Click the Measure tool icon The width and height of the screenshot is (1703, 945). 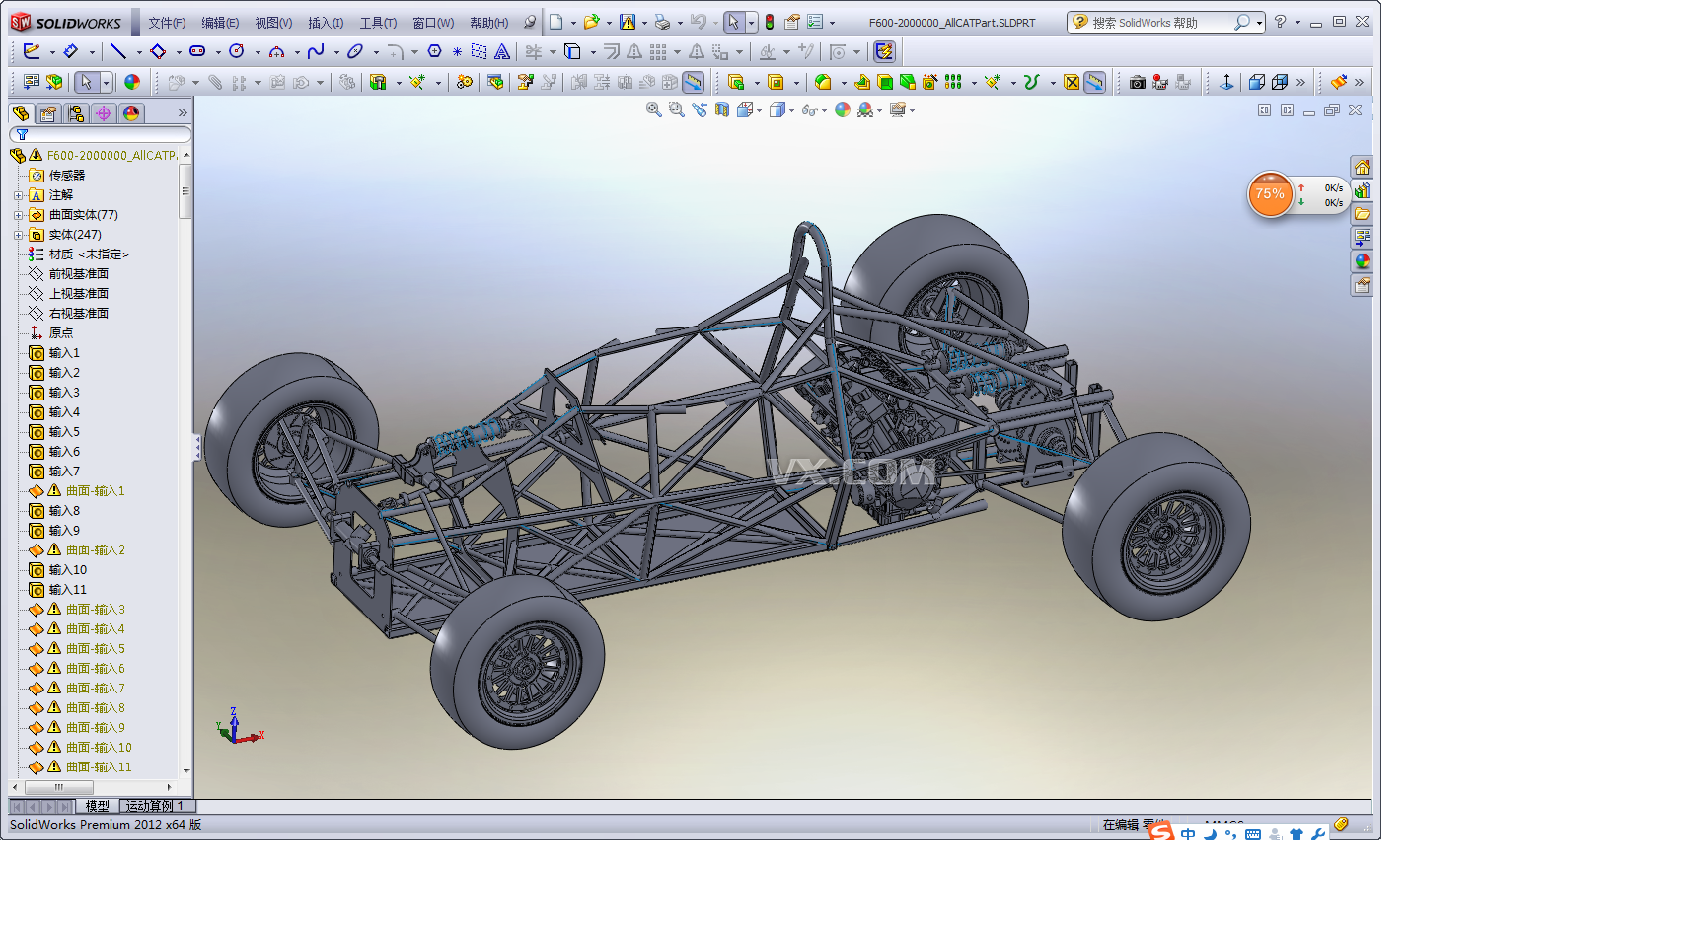(694, 82)
